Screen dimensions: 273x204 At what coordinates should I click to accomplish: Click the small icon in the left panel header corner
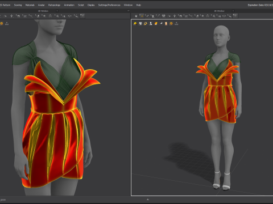click(x=129, y=11)
